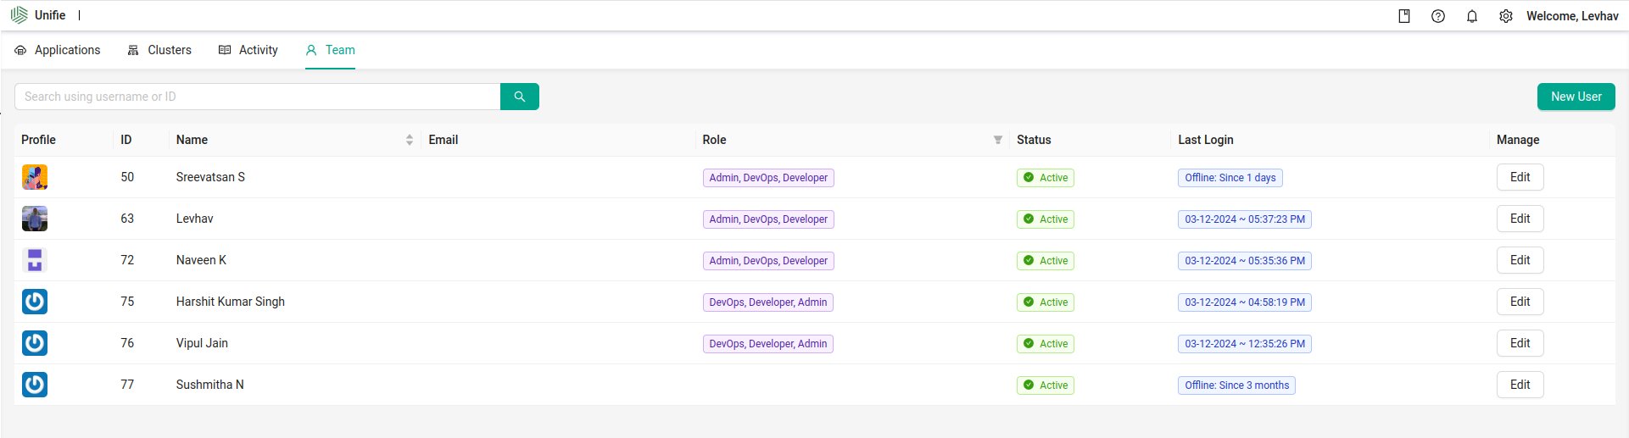Open the settings gear icon

pos(1506,16)
